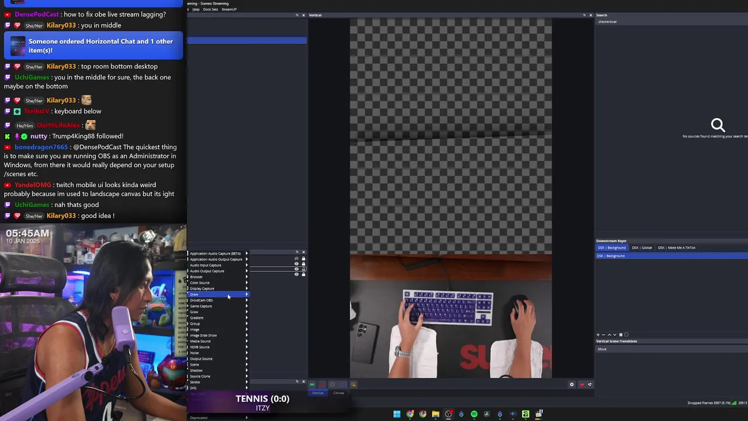The height and width of the screenshot is (421, 748).
Task: Select Output Source entry
Action: pyautogui.click(x=217, y=358)
